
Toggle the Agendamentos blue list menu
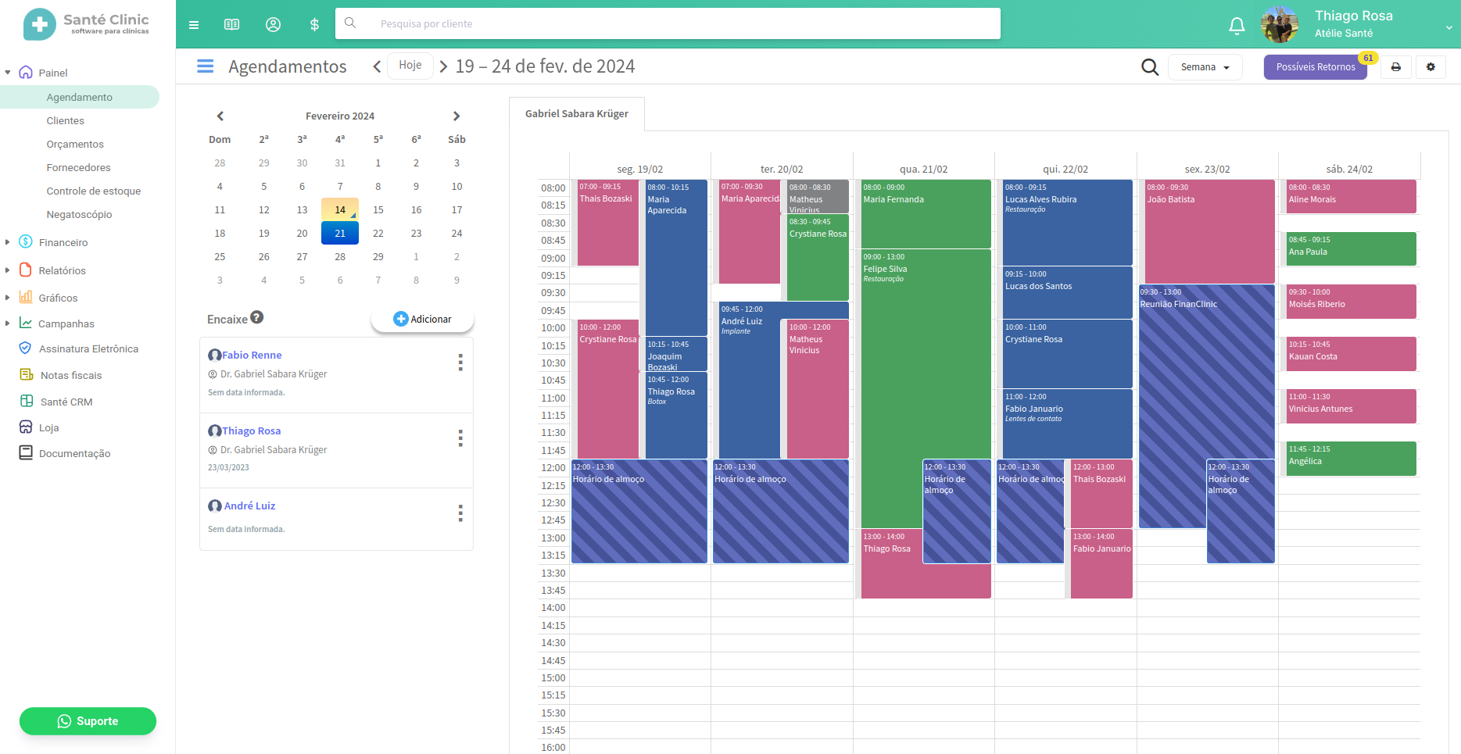[205, 66]
